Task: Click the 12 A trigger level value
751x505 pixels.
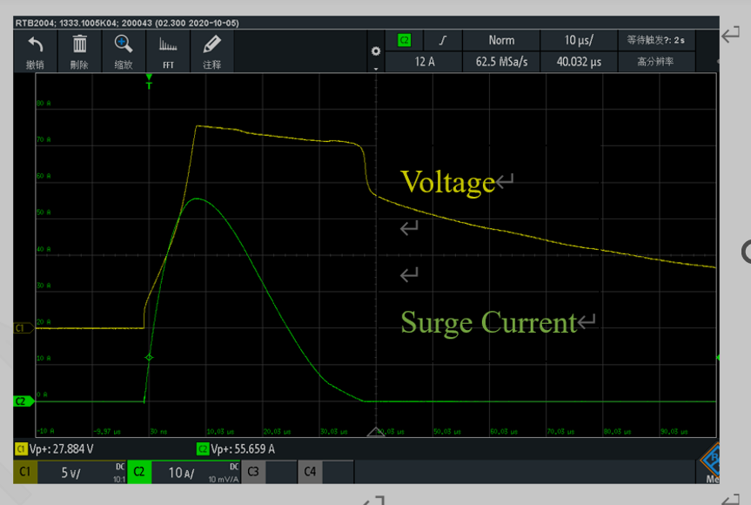Action: pyautogui.click(x=425, y=62)
